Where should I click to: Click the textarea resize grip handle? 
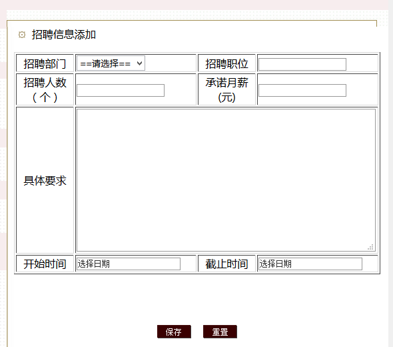(371, 247)
